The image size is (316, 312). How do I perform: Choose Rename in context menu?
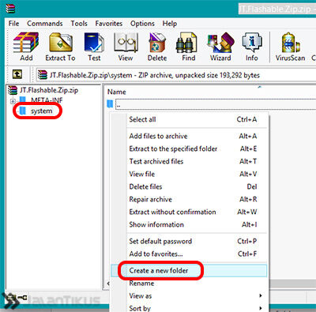tap(189, 284)
